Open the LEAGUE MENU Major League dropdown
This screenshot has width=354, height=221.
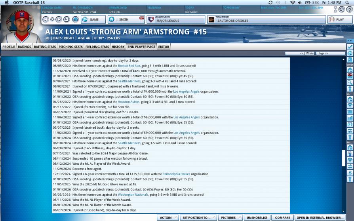pos(175,19)
